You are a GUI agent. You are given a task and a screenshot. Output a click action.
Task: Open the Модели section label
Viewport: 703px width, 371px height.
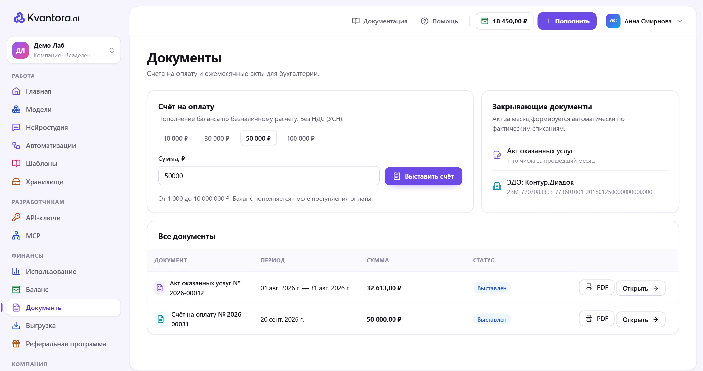point(39,110)
